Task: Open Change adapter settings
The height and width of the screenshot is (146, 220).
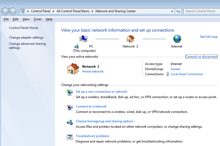Action: pyautogui.click(x=26, y=38)
